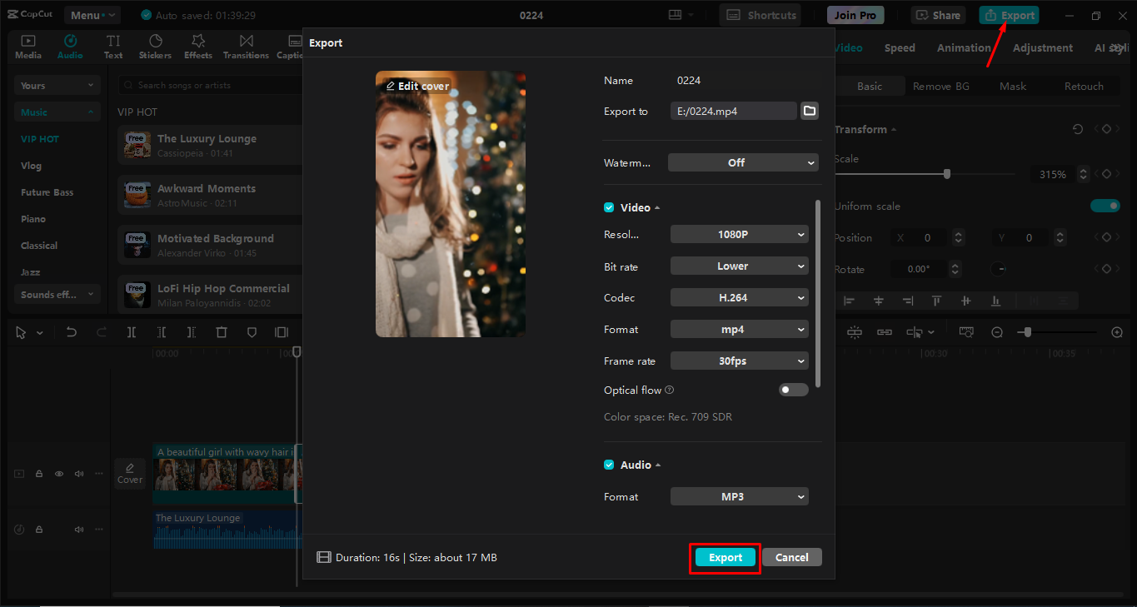Enable the Optical flow toggle
The width and height of the screenshot is (1137, 607).
click(x=793, y=389)
